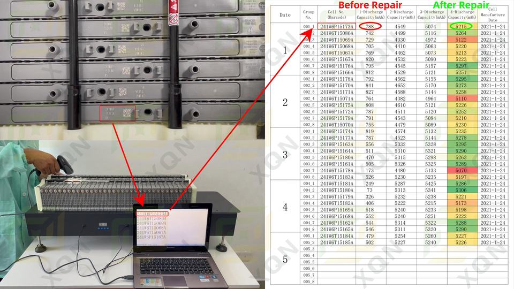Click the red 4-Discharge cell 5110
514x289 pixels.
461,98
